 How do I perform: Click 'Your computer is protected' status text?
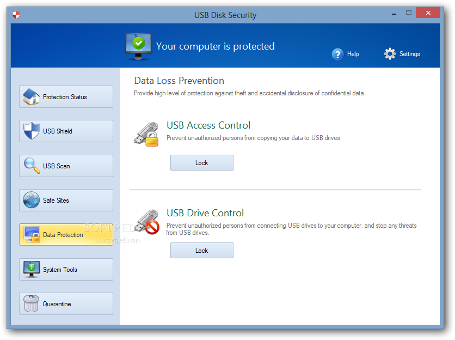216,46
